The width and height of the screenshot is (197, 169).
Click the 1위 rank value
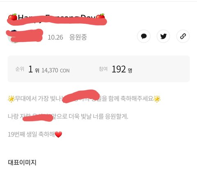tap(34, 69)
